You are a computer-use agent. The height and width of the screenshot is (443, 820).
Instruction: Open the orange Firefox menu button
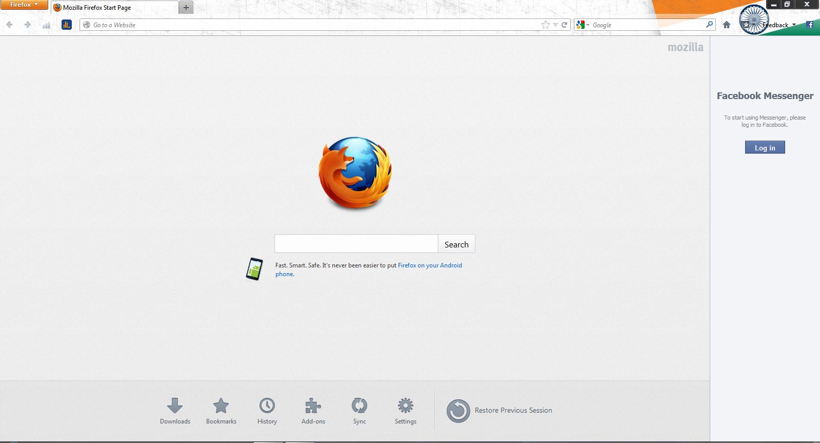24,5
